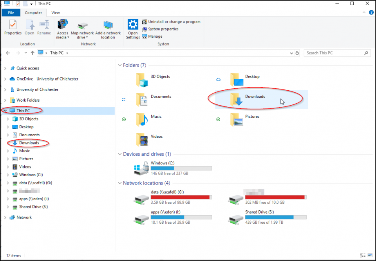Image resolution: width=376 pixels, height=261 pixels.
Task: Select the Music folder icon in Folders
Action: (x=141, y=120)
